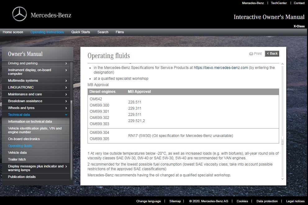Open the Home screen tab
The image size is (308, 205).
pos(13,32)
